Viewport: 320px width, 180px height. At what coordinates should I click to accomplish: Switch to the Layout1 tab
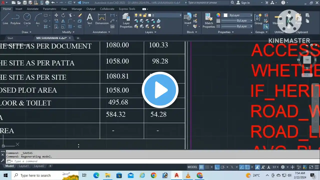point(24,166)
